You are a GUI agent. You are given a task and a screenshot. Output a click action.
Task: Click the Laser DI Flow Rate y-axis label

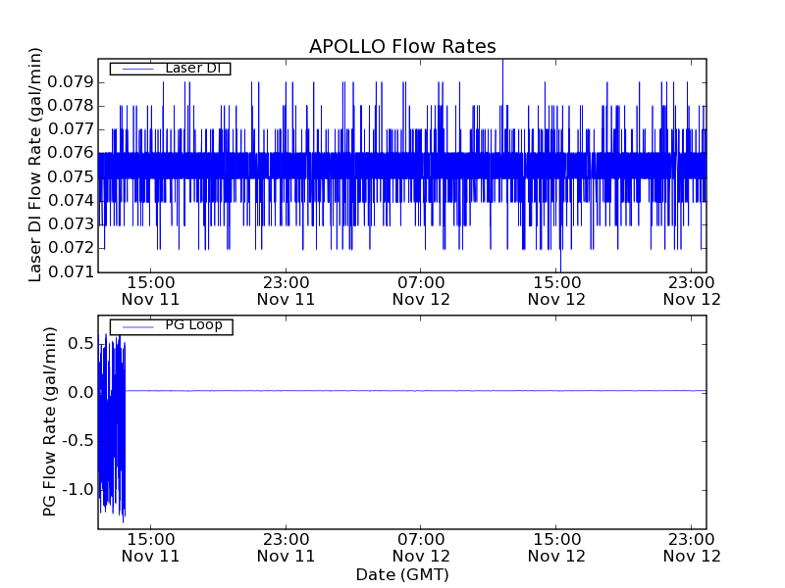(x=35, y=164)
